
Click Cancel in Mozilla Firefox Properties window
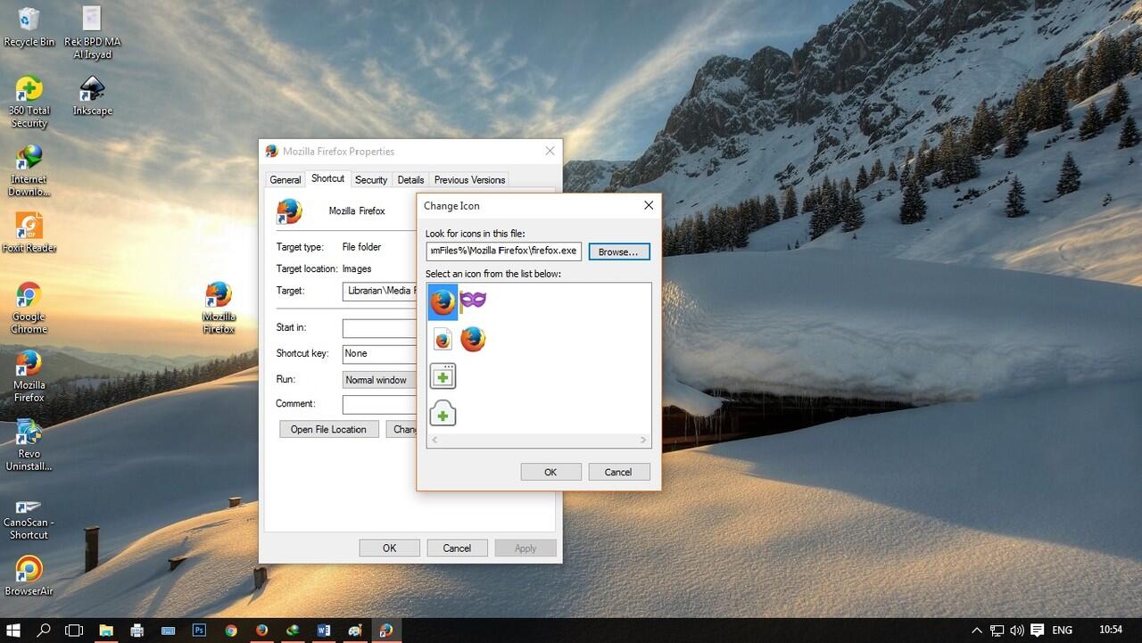[x=457, y=548]
